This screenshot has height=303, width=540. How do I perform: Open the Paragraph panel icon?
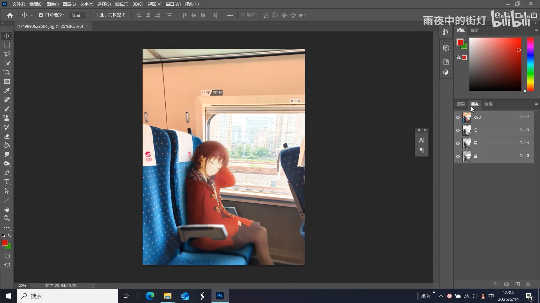click(x=421, y=150)
